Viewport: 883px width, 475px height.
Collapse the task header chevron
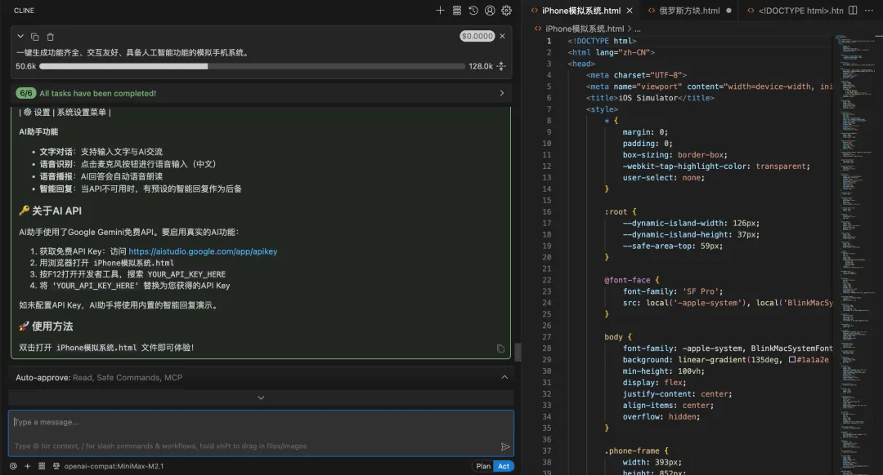tap(21, 37)
